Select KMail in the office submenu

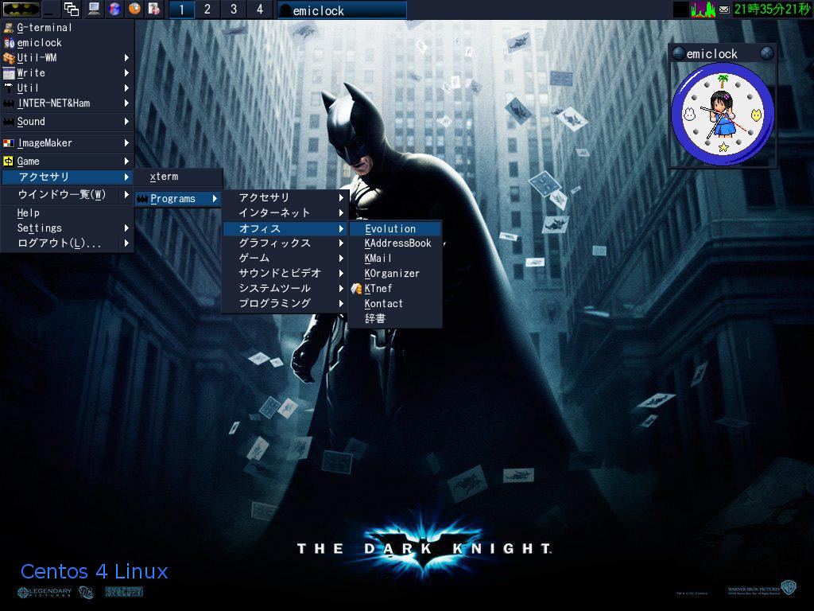378,259
